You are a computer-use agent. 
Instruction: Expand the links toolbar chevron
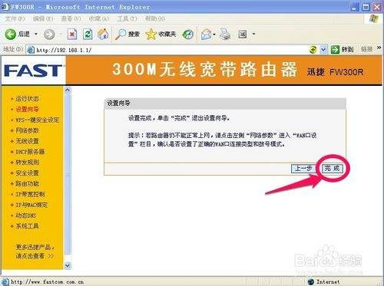click(x=379, y=48)
